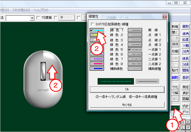Pick the blue 補助線色 color swatch
This screenshot has width=191, height=132.
click(x=97, y=69)
